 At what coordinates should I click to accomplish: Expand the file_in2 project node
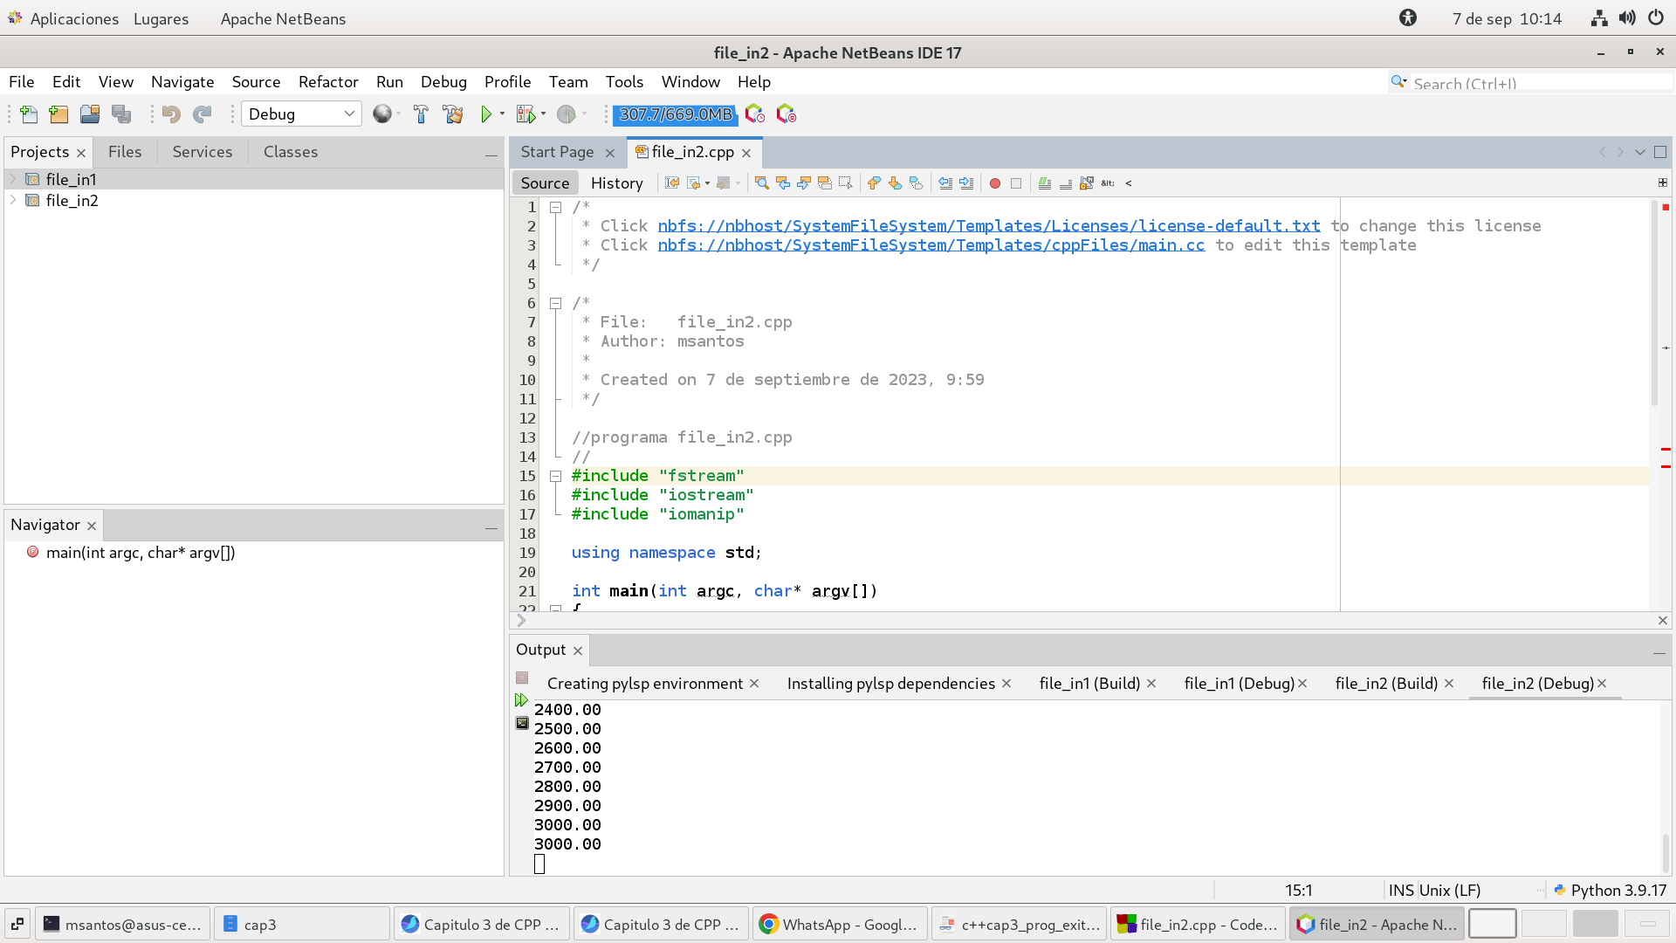pyautogui.click(x=13, y=200)
